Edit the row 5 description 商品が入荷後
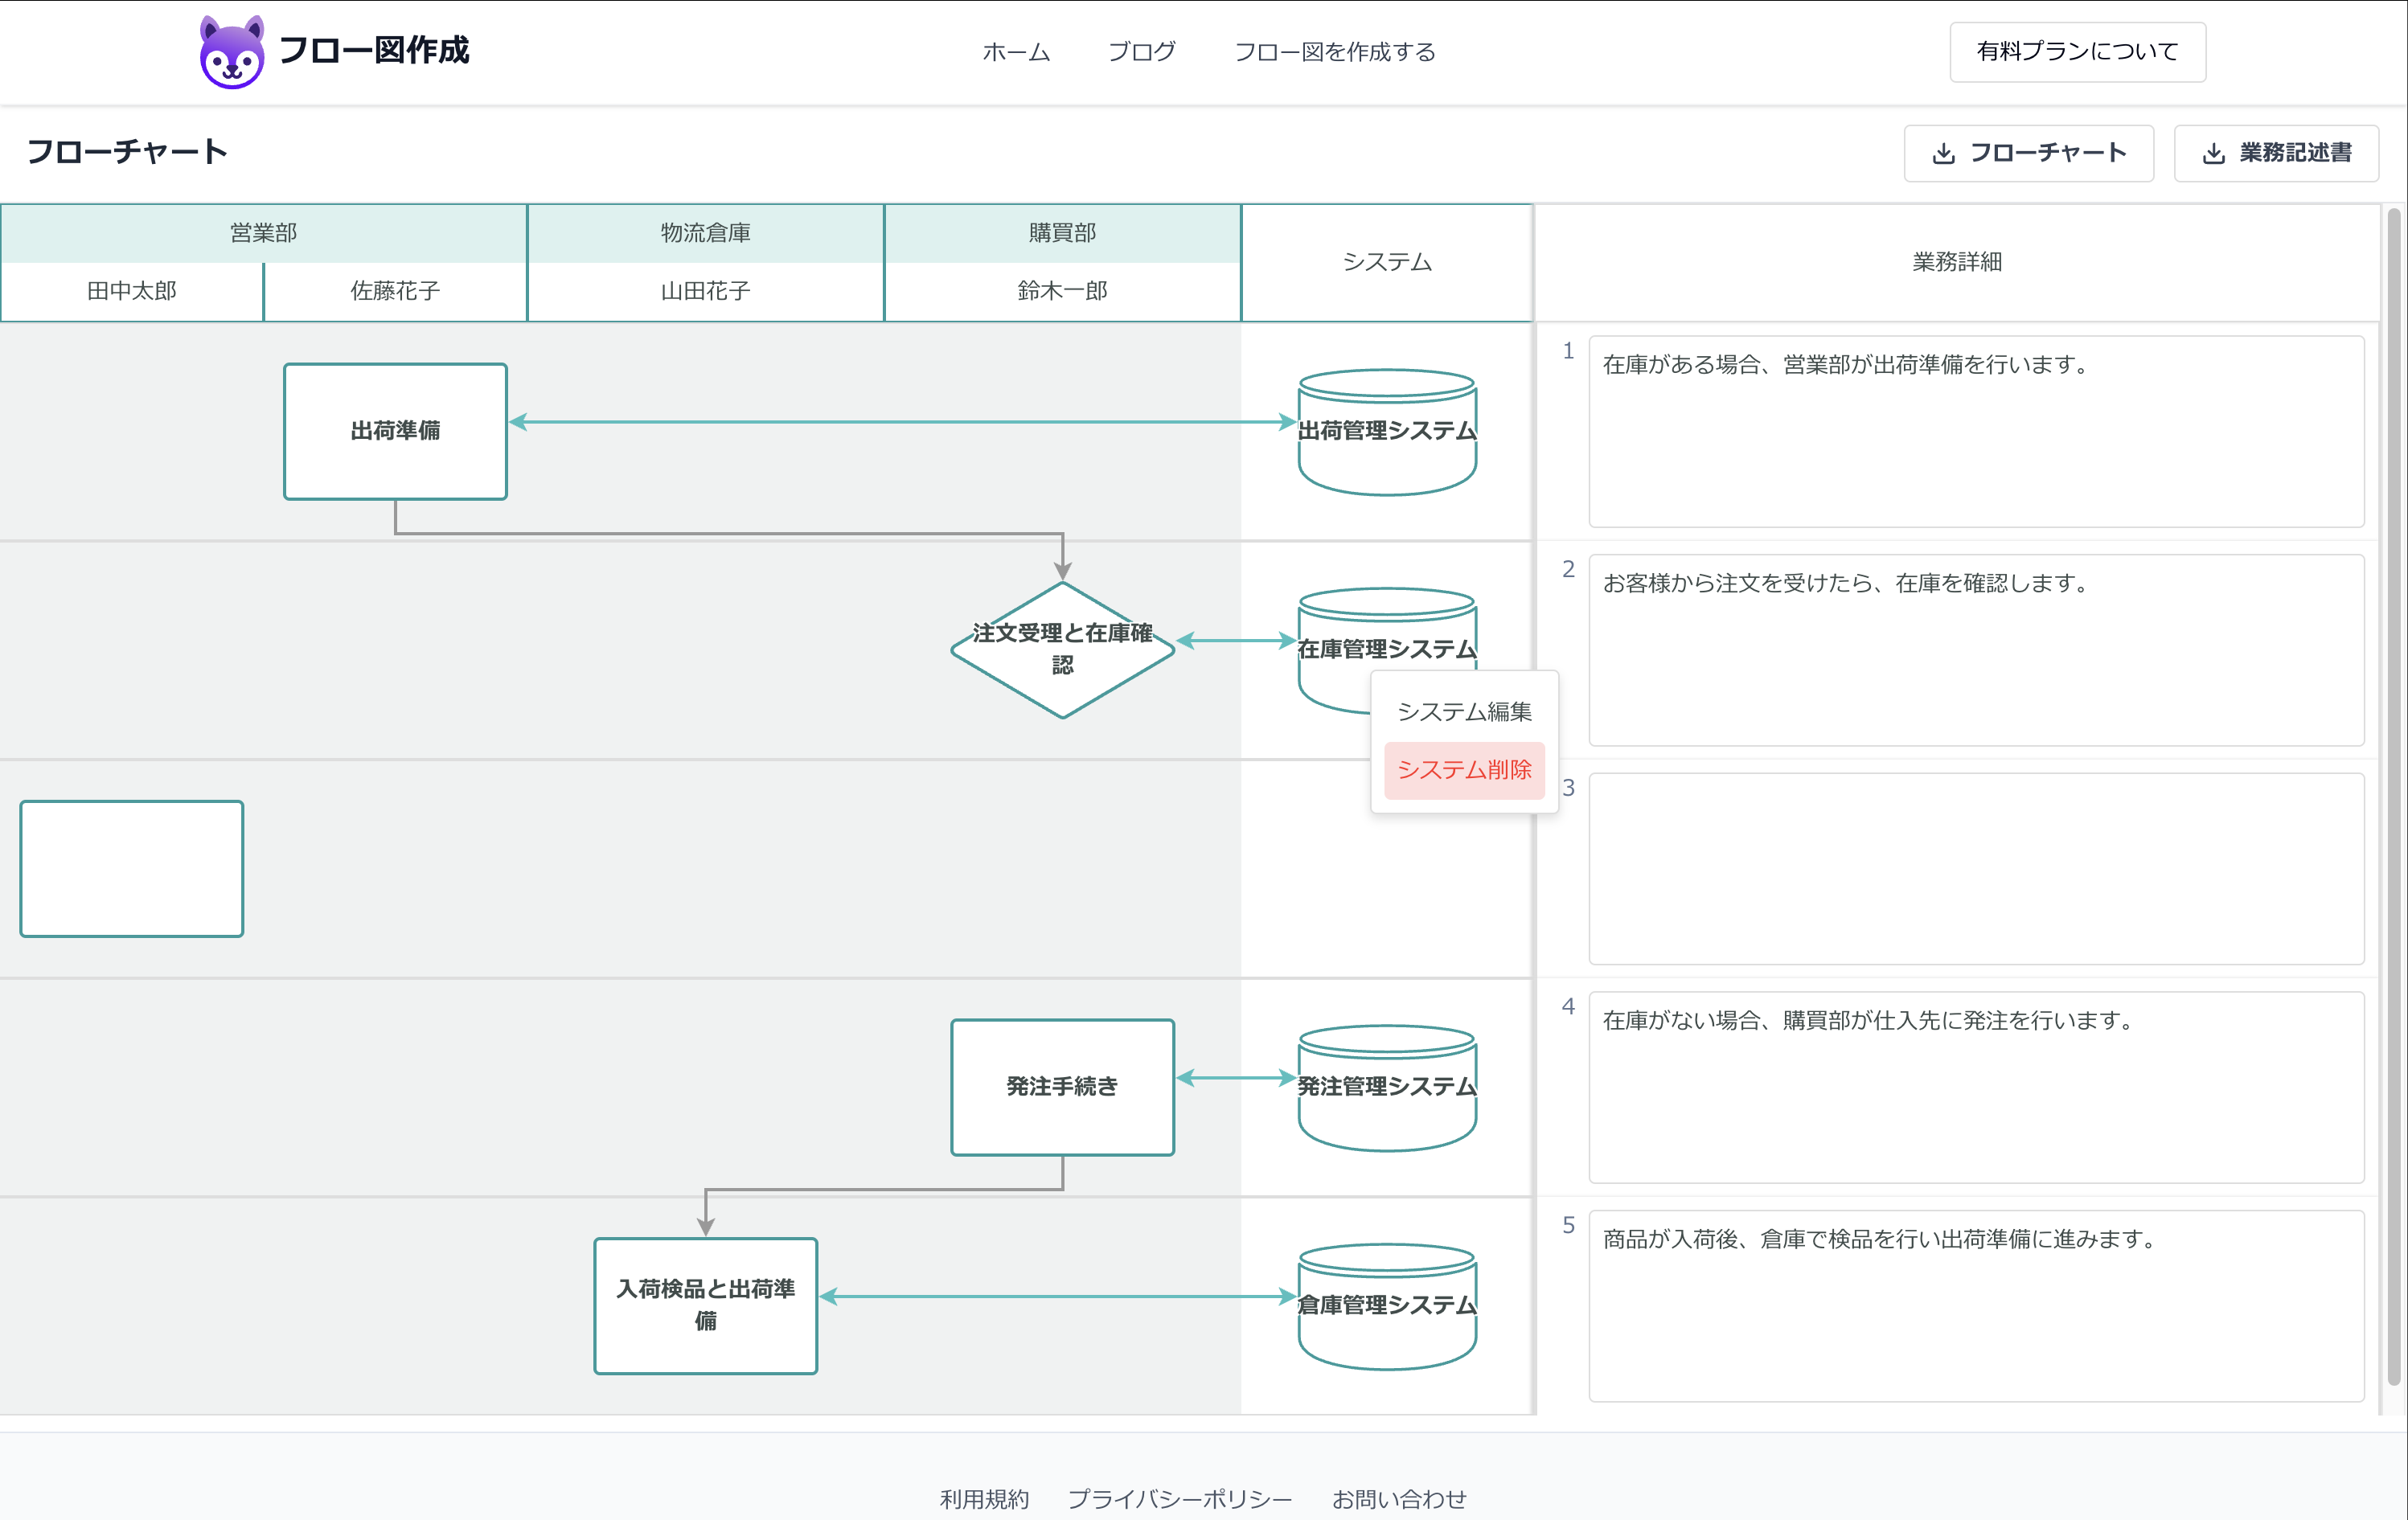 (x=1976, y=1306)
